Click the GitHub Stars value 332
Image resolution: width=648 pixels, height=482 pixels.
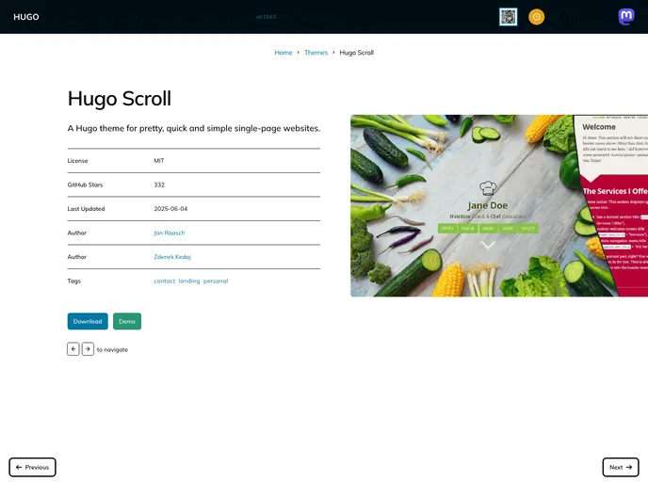click(x=159, y=185)
